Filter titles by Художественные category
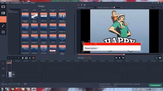 [x=13, y=12]
